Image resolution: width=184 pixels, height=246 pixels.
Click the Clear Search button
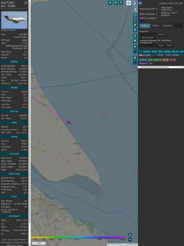point(148,38)
